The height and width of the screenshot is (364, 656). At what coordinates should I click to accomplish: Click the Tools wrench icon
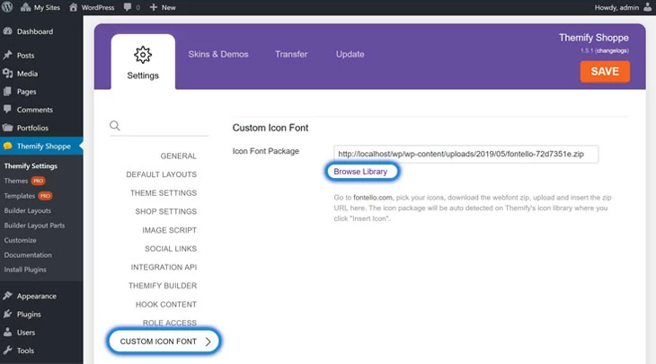point(7,350)
